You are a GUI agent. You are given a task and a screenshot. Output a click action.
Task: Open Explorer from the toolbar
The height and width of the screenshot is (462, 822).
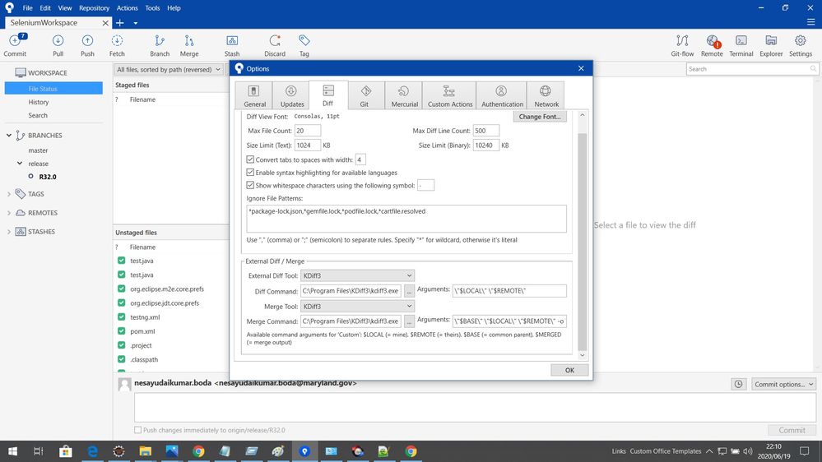771,44
